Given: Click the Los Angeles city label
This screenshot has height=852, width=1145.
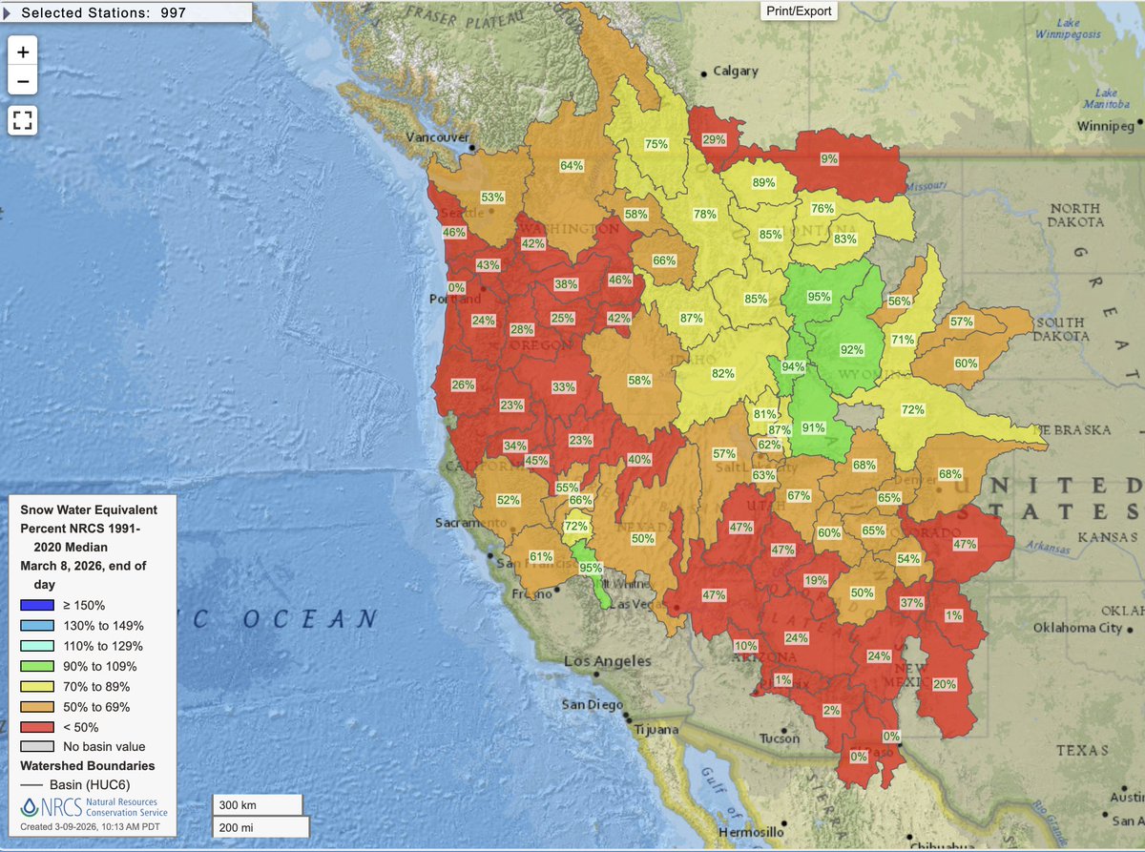Looking at the screenshot, I should (x=608, y=660).
